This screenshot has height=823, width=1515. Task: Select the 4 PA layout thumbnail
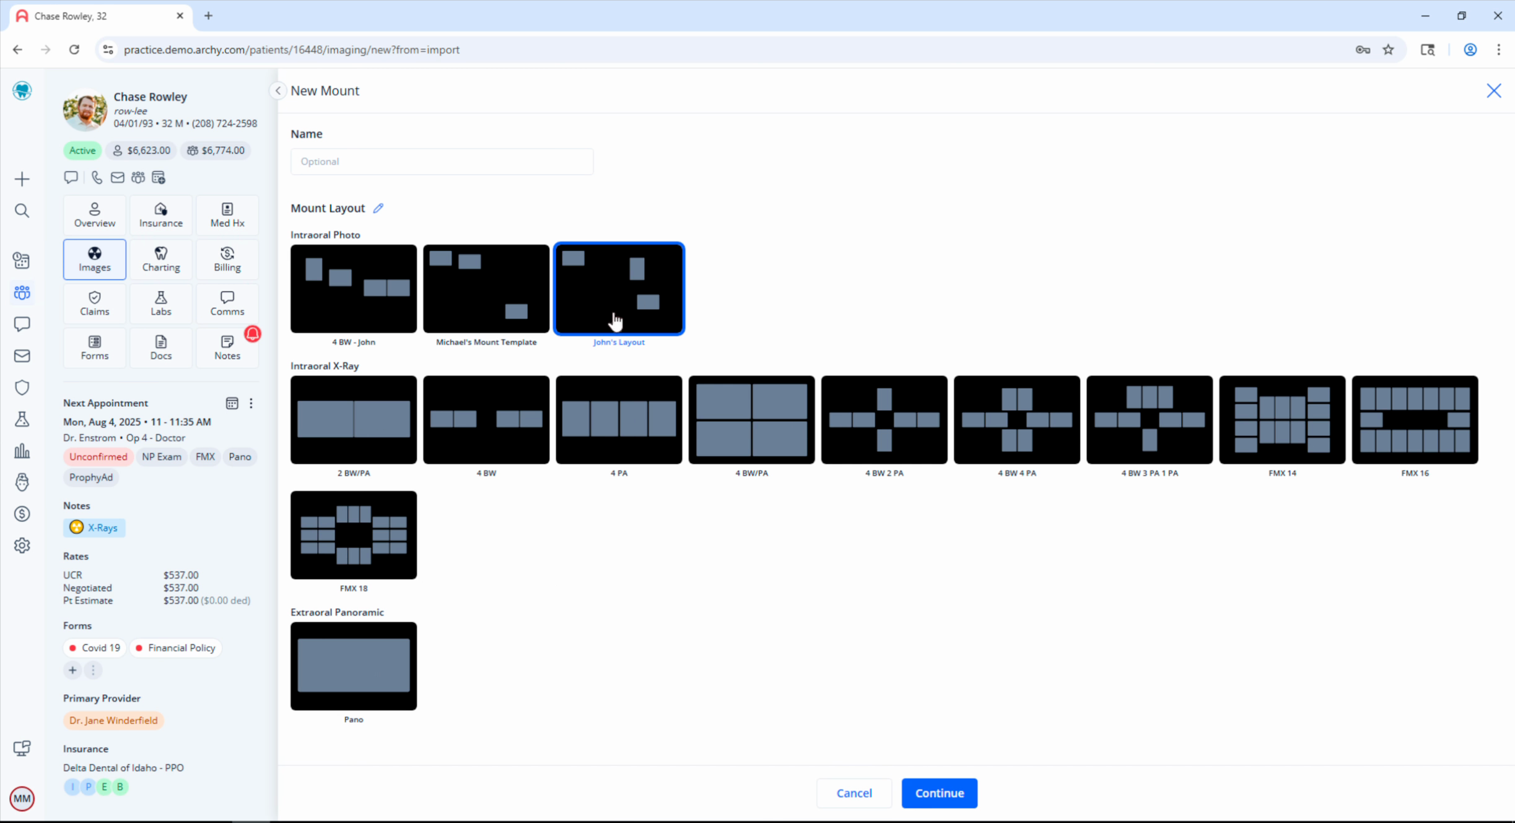coord(619,420)
